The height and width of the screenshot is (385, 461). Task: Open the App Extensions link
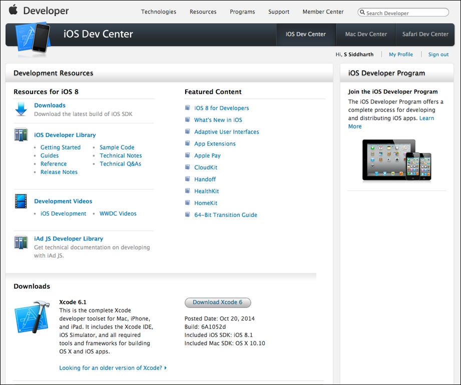(x=215, y=143)
